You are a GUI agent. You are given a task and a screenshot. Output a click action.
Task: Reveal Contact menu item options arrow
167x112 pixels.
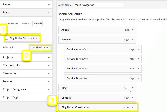coord(133,98)
